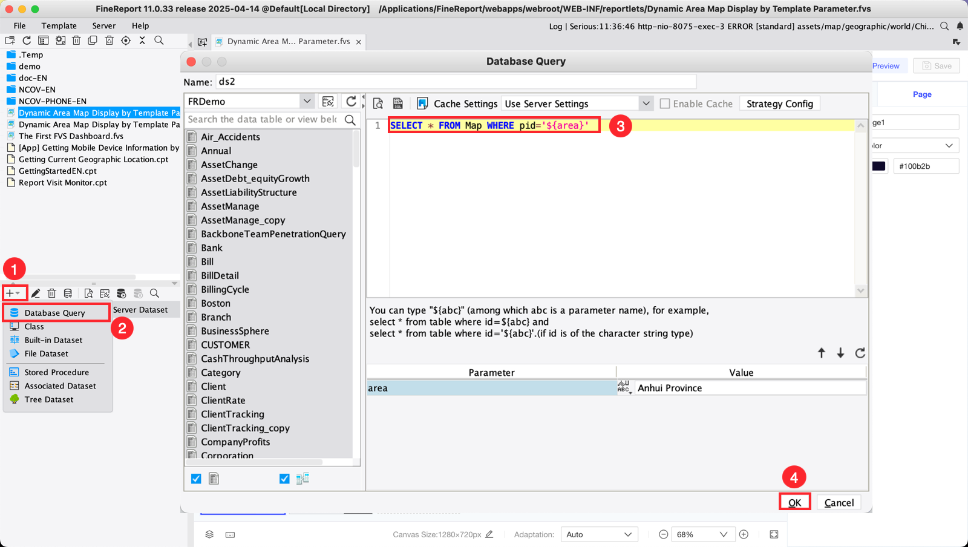The height and width of the screenshot is (547, 968).
Task: Toggle the Enable Cache checkbox
Action: tap(665, 103)
